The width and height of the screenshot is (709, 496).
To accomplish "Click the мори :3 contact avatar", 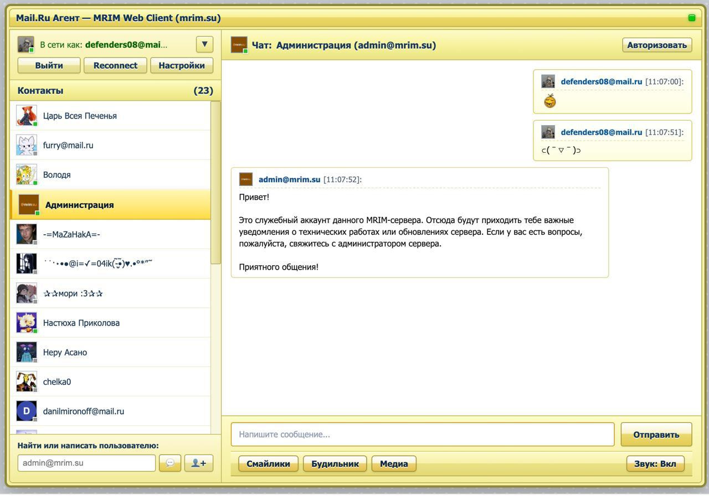I will coord(26,293).
